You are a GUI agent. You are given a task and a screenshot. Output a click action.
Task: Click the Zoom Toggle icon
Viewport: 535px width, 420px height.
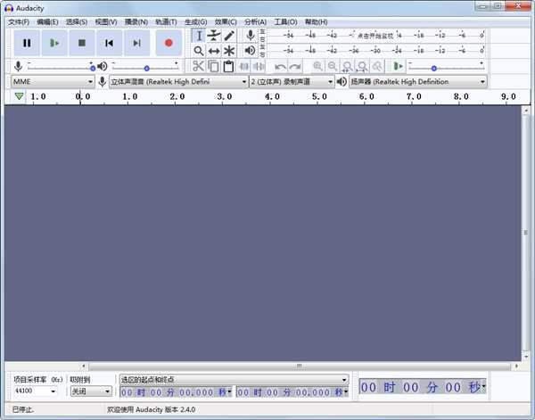tap(377, 66)
